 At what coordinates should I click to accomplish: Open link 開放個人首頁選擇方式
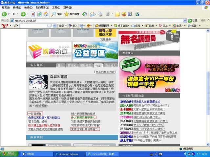click(147, 102)
